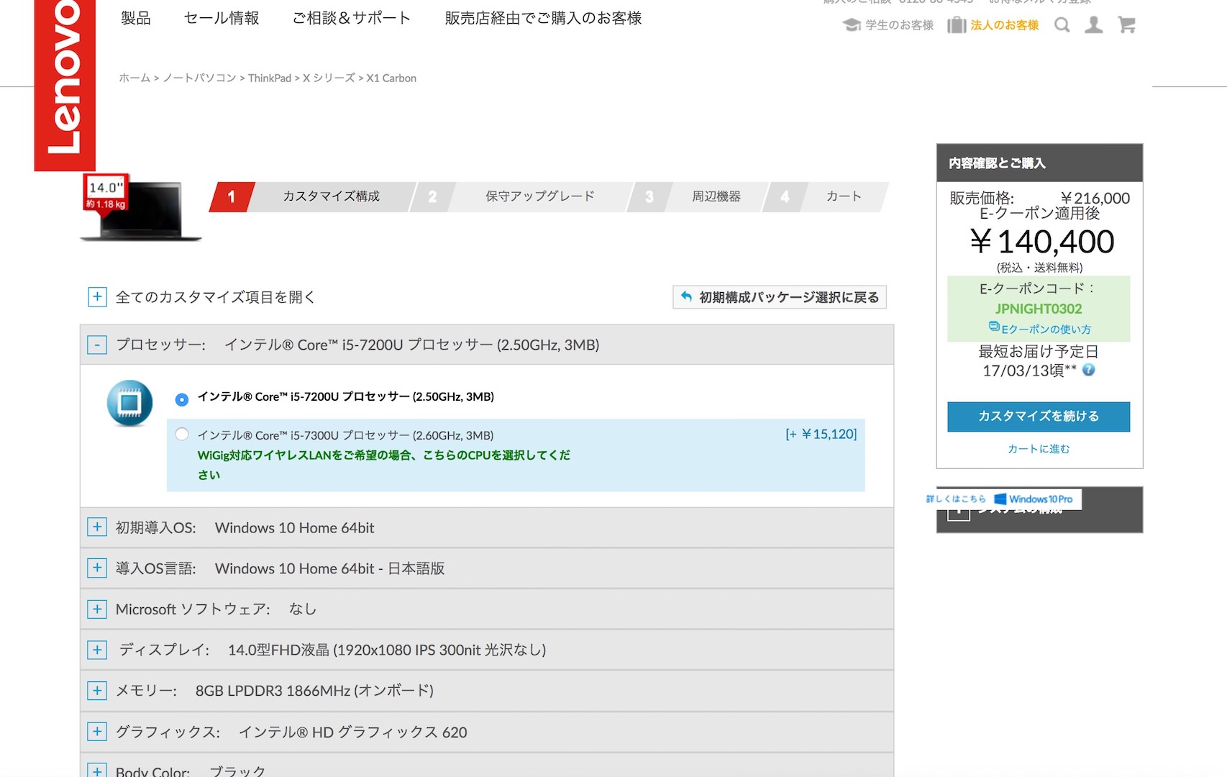Click X シリーズ breadcrumb link
The height and width of the screenshot is (777, 1227).
click(x=329, y=78)
